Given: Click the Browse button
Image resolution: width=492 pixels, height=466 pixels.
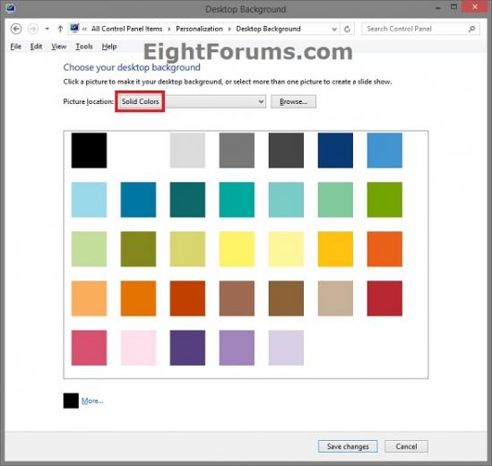Looking at the screenshot, I should pyautogui.click(x=293, y=101).
